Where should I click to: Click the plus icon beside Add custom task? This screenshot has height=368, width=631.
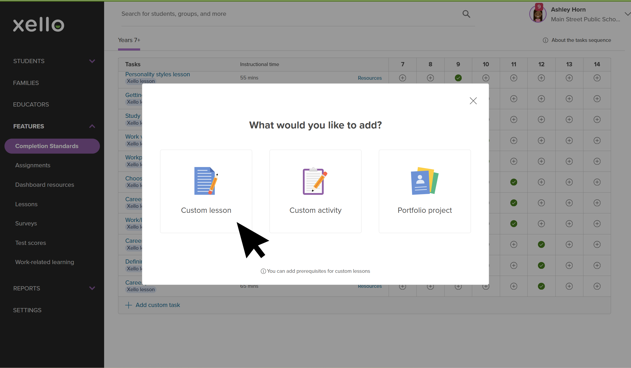(129, 305)
